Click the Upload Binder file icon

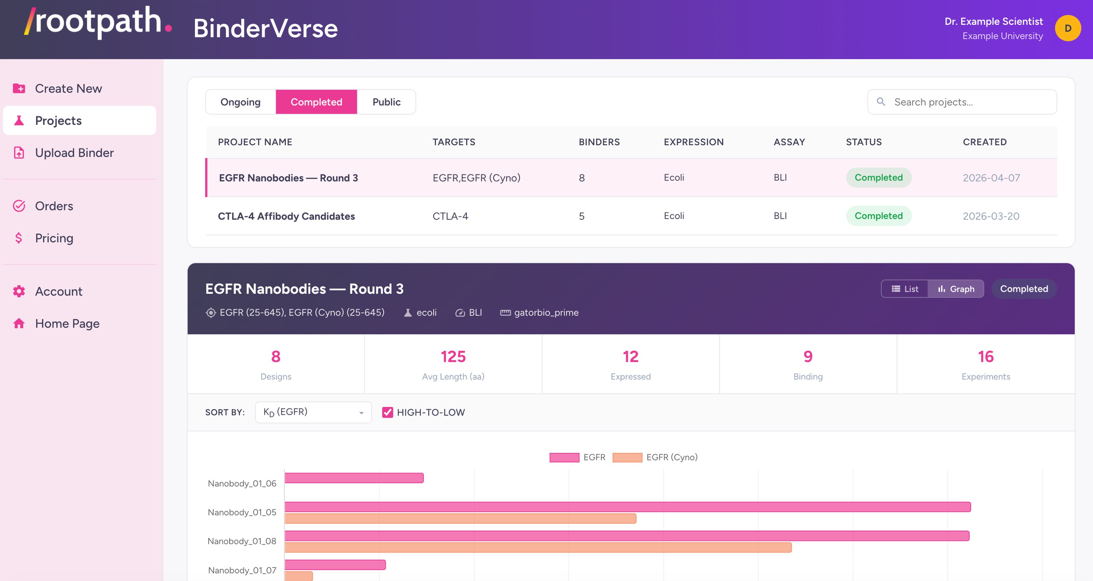[19, 153]
